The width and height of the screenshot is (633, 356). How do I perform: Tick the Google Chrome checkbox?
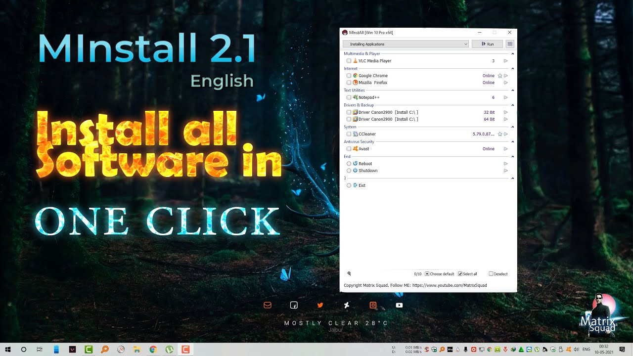(349, 76)
